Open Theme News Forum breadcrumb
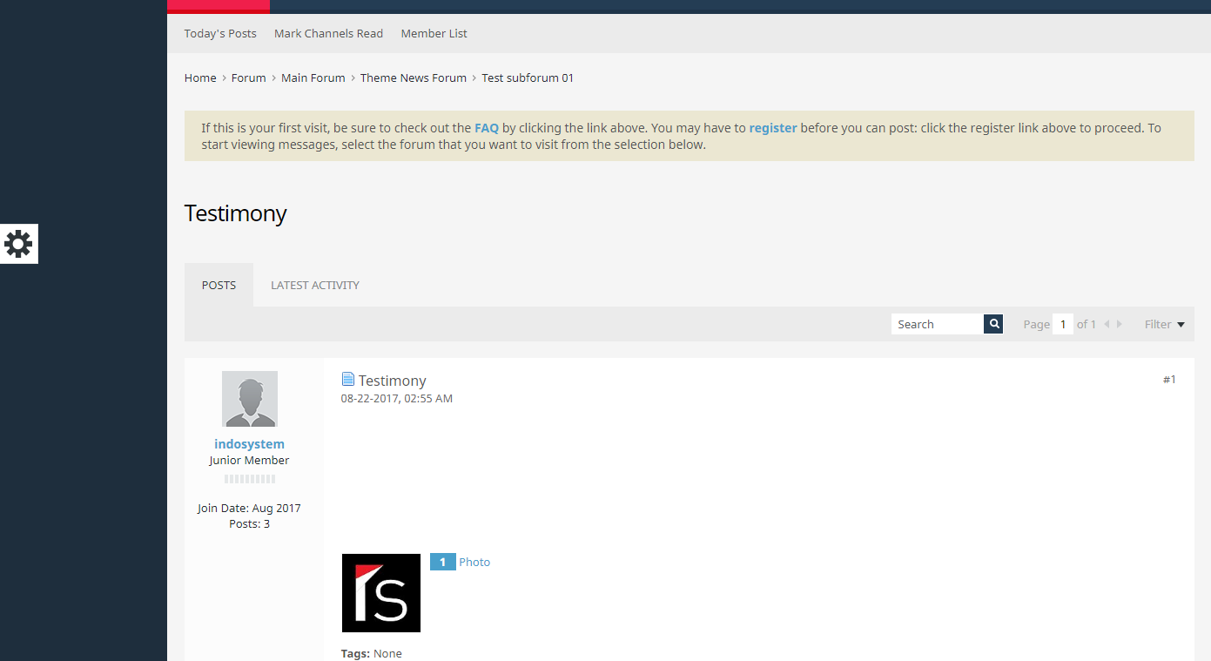 [x=414, y=78]
